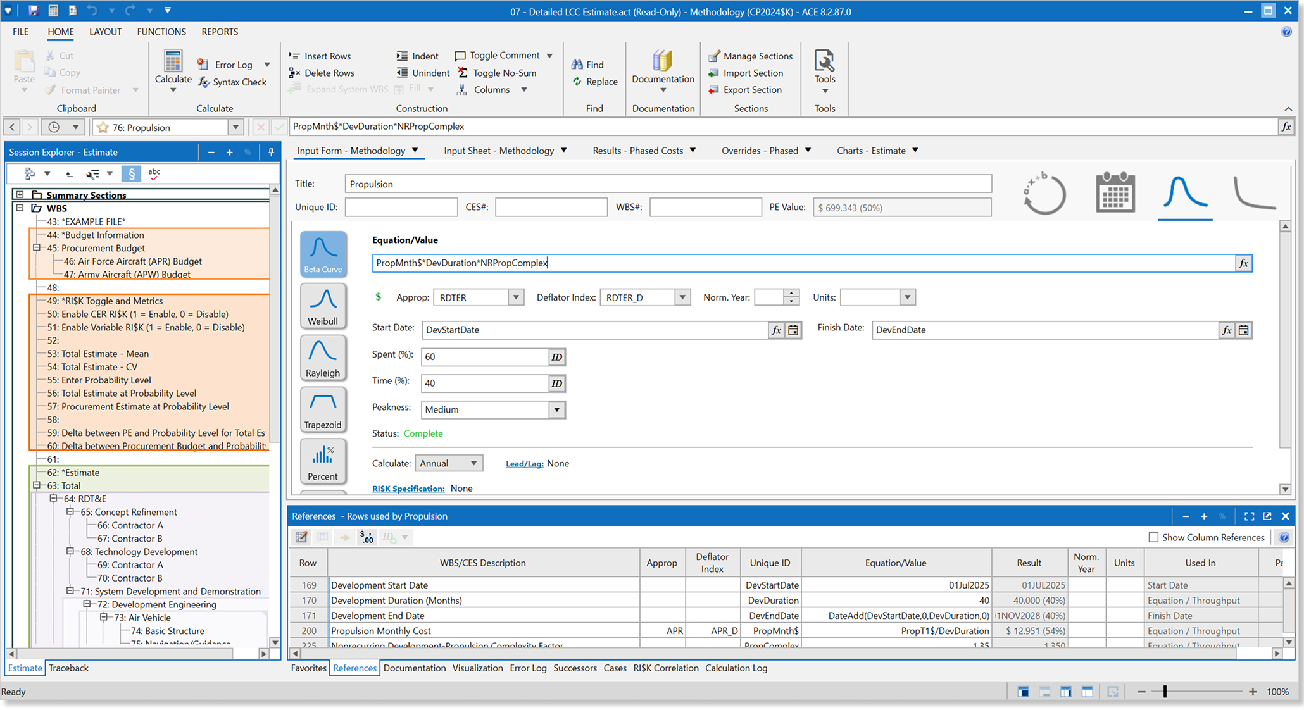Switch to the LAYOUT ribbon tab
Viewport: 1304px width, 710px height.
[x=105, y=32]
